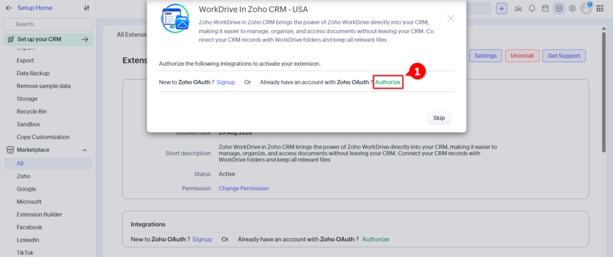Screen dimensions: 613x257
Task: Select Export in sidebar
Action: pos(25,60)
